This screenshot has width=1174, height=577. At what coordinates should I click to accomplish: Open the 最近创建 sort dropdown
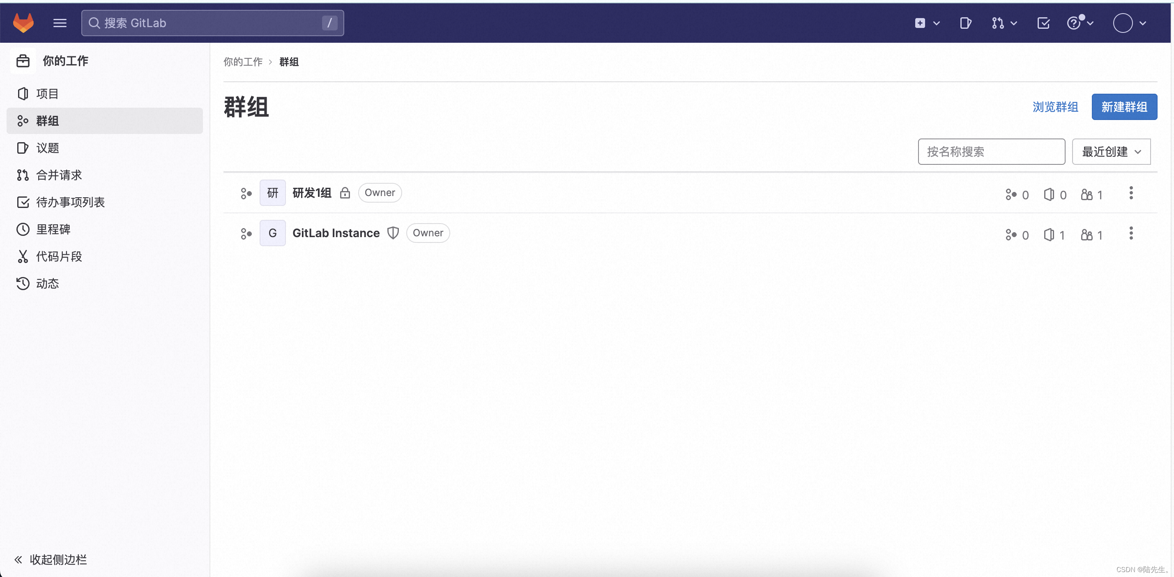(x=1111, y=151)
